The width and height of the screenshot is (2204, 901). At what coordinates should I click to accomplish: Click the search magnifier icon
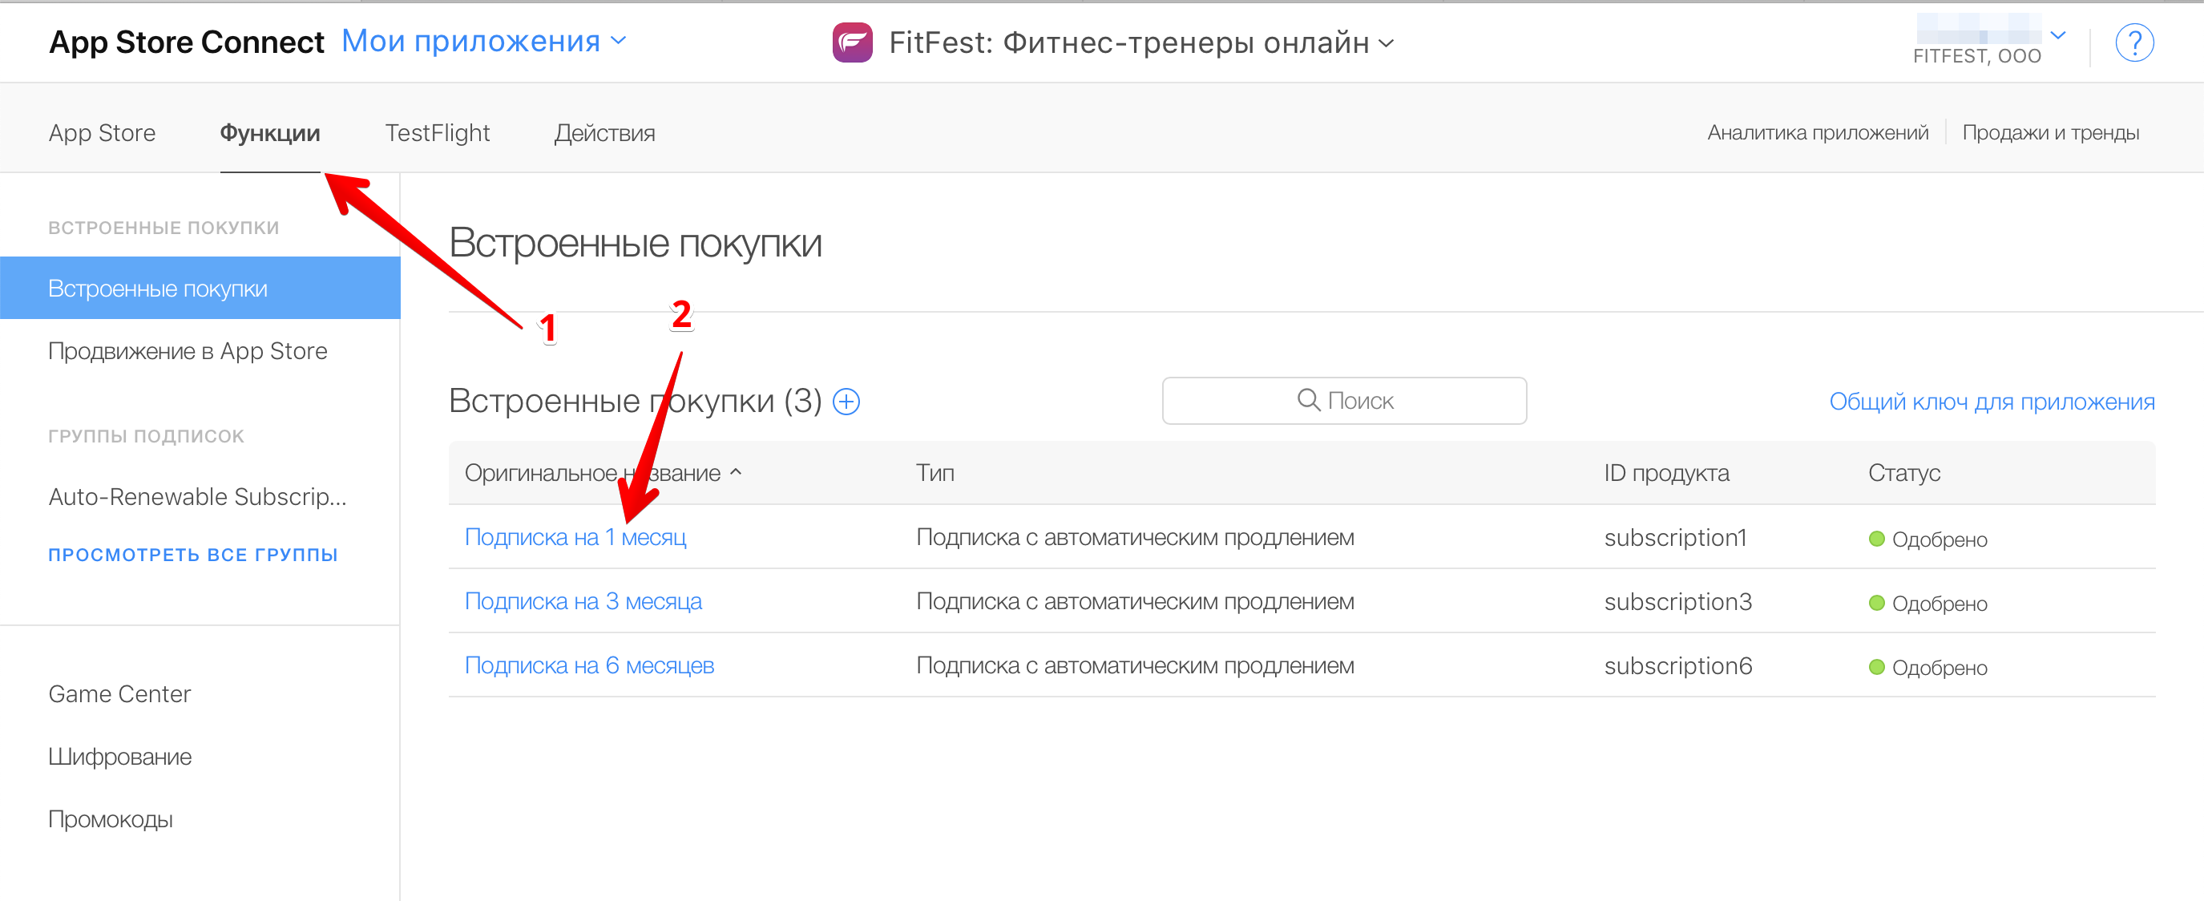point(1307,399)
